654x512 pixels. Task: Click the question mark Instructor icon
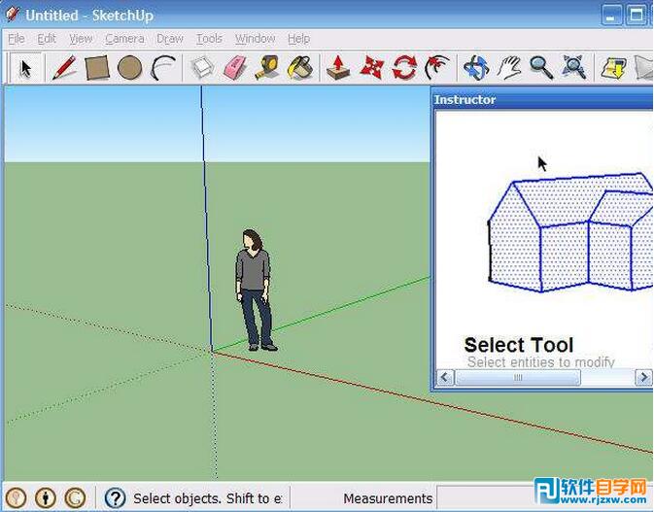115,497
